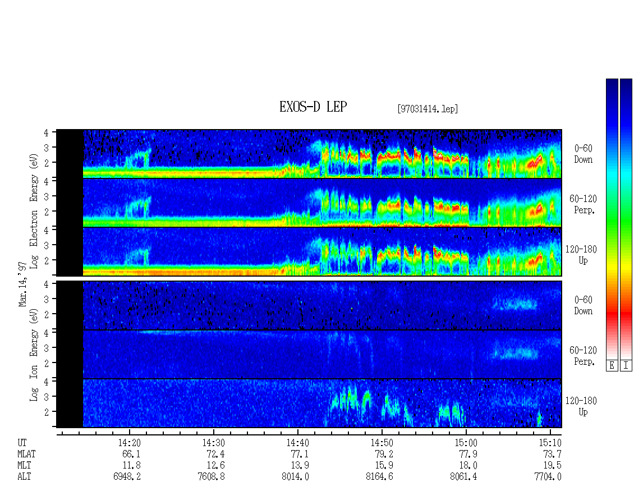Select the 14:50 UT time label
This screenshot has height=491, width=634.
point(382,443)
